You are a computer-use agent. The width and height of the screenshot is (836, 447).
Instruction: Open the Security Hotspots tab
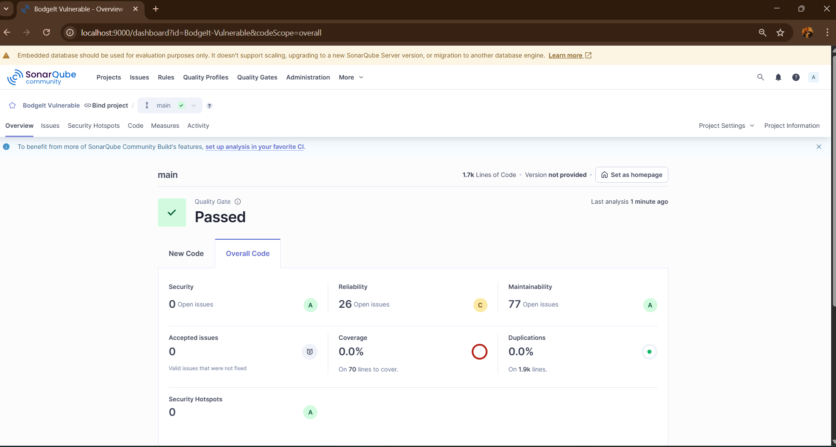point(94,126)
